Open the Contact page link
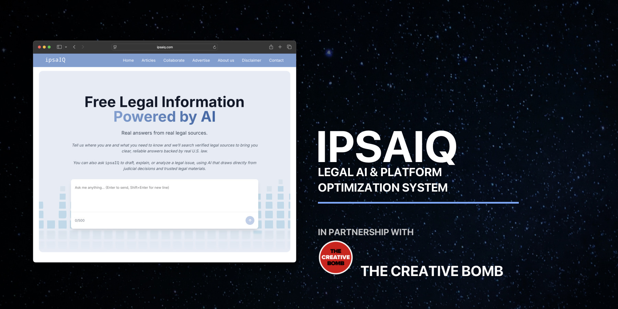Viewport: 618px width, 309px height. [276, 60]
